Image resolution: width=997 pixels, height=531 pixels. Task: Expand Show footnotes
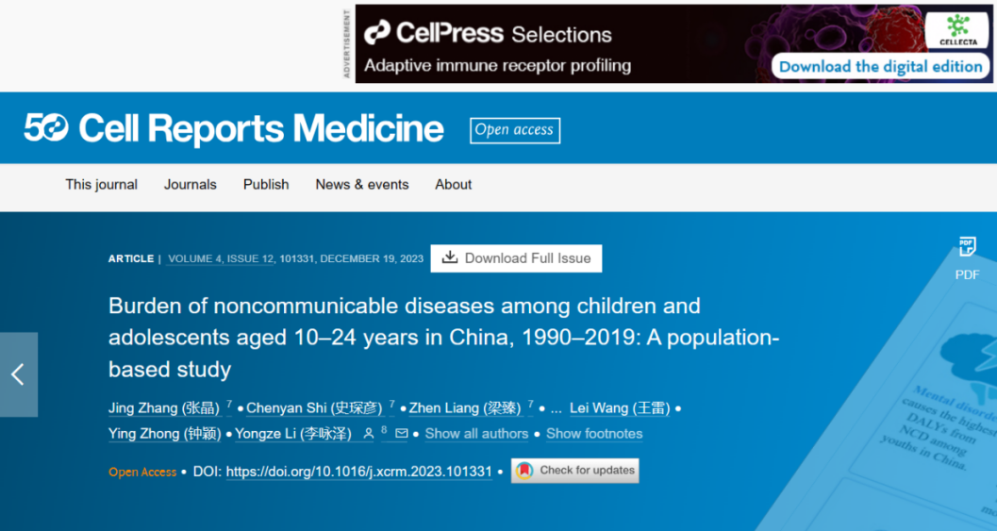pyautogui.click(x=594, y=434)
